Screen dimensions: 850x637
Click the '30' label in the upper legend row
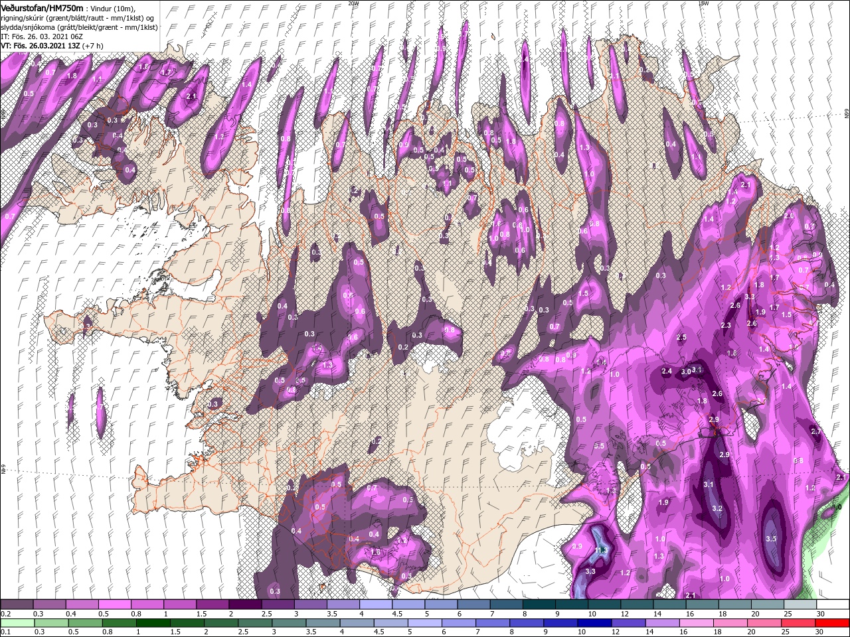click(x=821, y=614)
